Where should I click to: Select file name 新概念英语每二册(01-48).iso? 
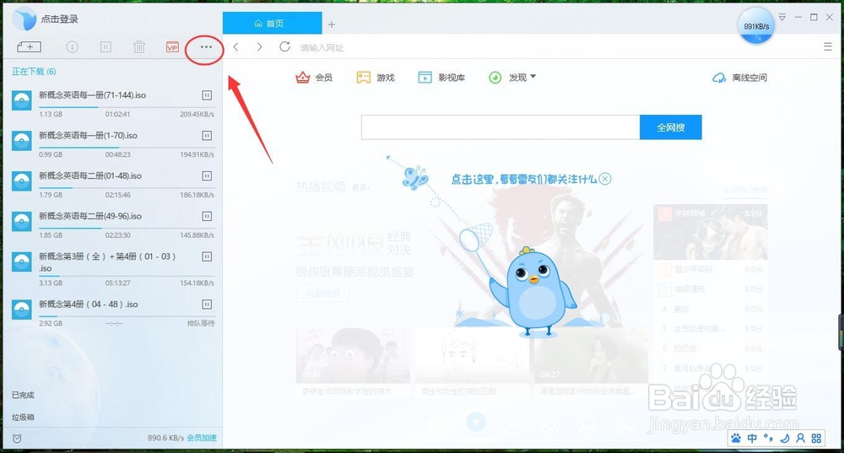(x=90, y=176)
